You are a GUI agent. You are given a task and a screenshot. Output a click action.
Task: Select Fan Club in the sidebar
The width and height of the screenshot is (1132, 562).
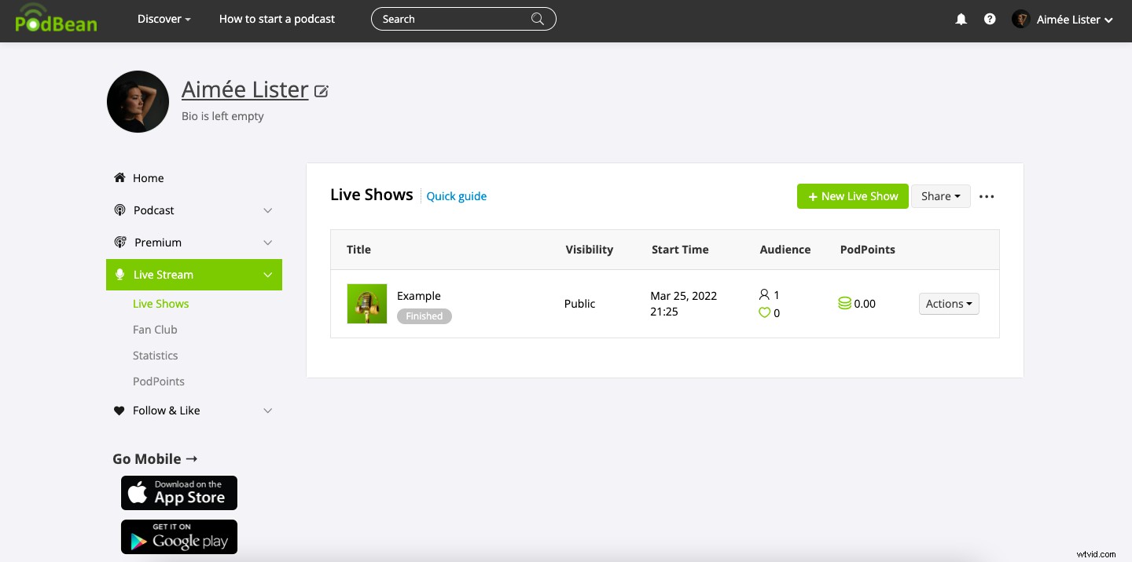(155, 329)
